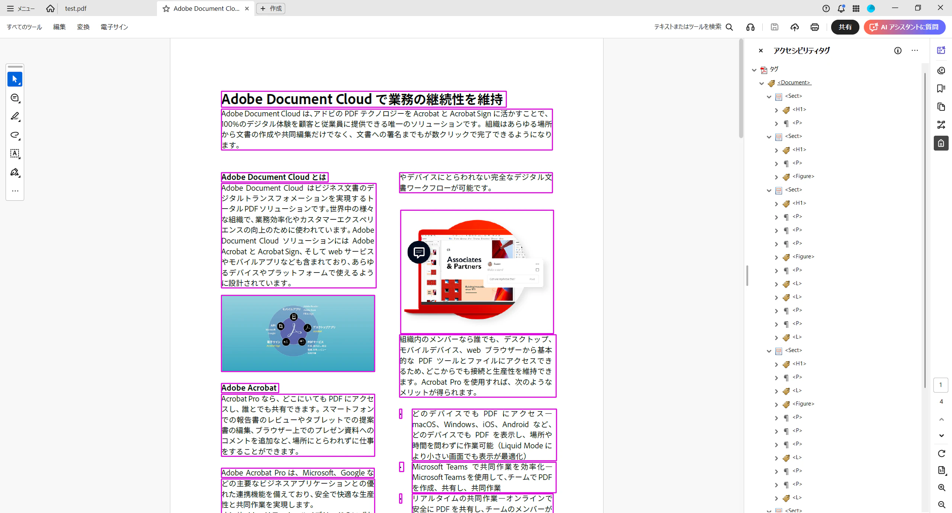This screenshot has height=513, width=952.
Task: Print the document with the printer icon
Action: point(815,27)
